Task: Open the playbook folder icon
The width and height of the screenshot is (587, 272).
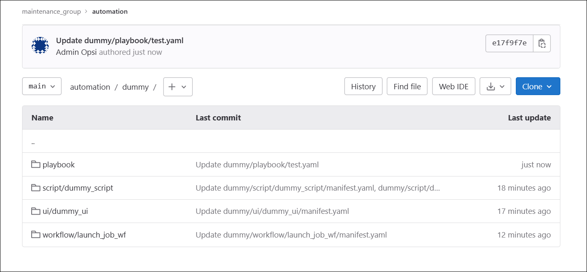Action: click(x=36, y=164)
